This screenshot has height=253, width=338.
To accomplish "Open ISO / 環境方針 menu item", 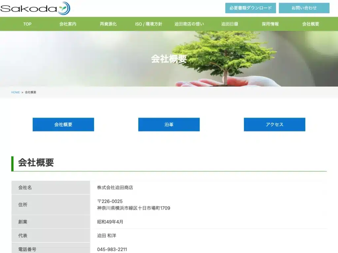I will pyautogui.click(x=149, y=24).
